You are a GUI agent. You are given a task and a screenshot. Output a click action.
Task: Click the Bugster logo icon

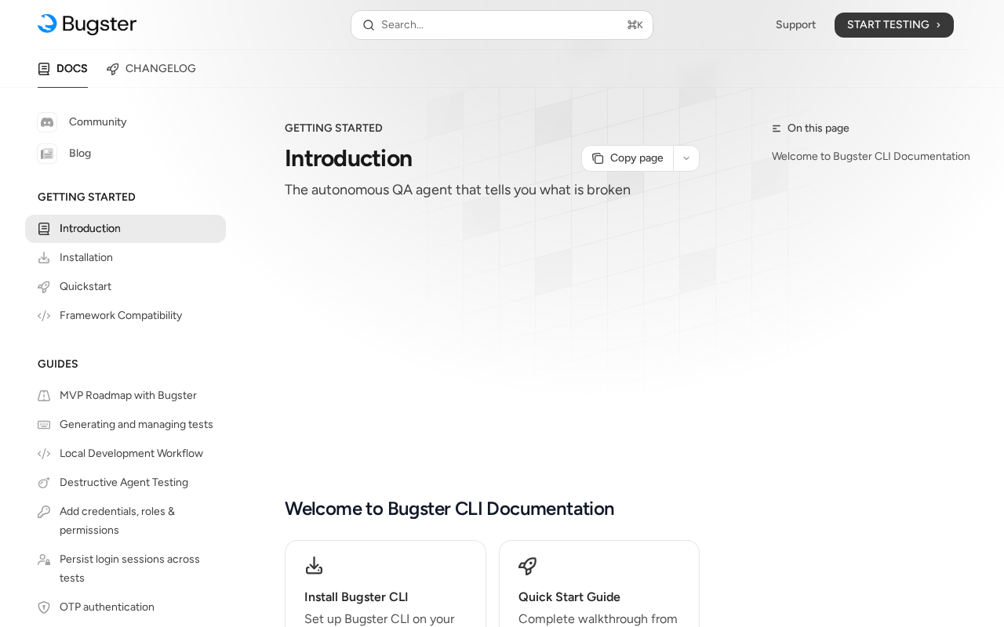click(47, 24)
